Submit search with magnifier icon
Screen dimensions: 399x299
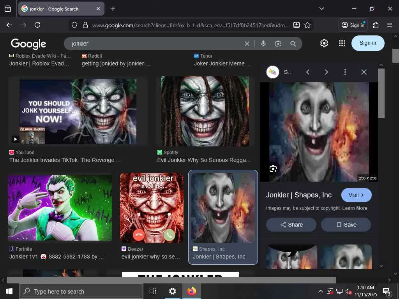click(293, 44)
